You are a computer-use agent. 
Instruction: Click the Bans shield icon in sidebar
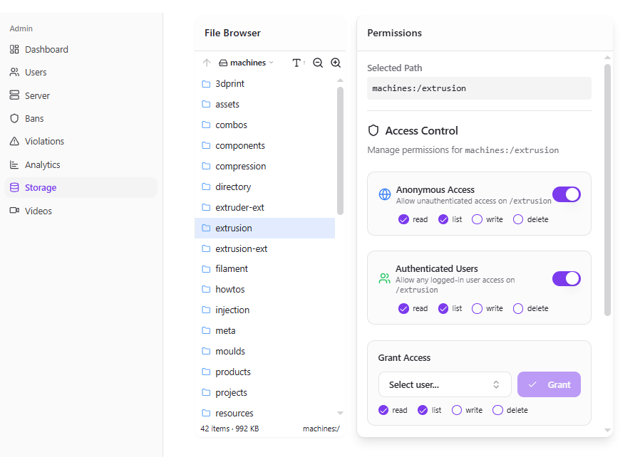14,118
